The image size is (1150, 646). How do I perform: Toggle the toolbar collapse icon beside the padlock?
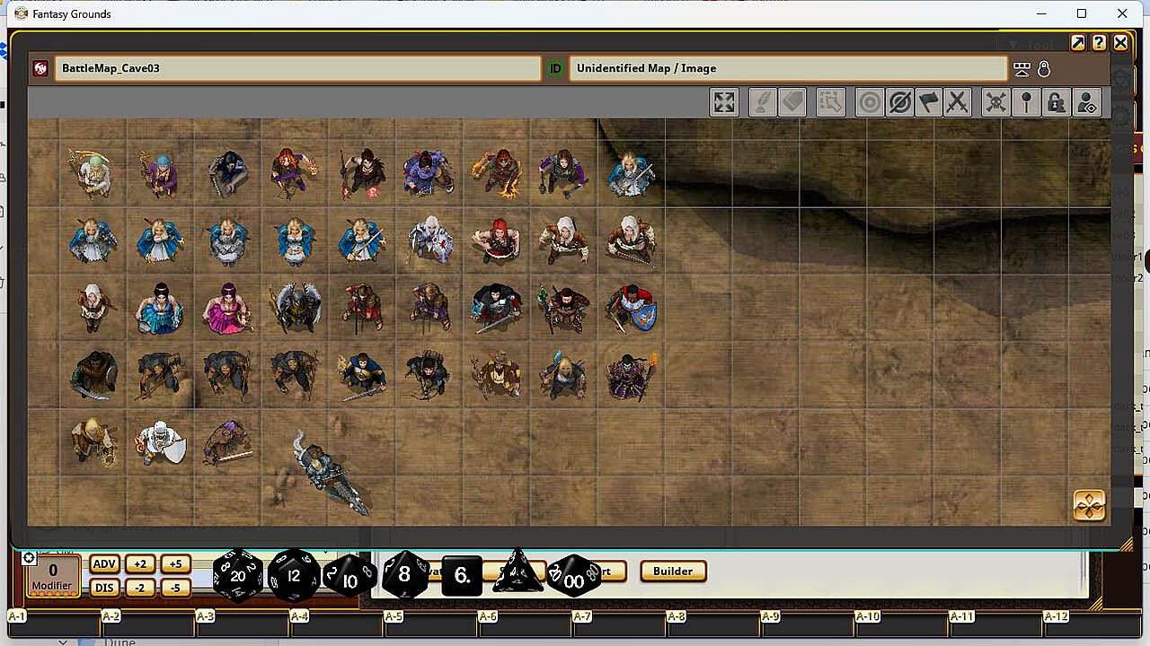[1022, 68]
